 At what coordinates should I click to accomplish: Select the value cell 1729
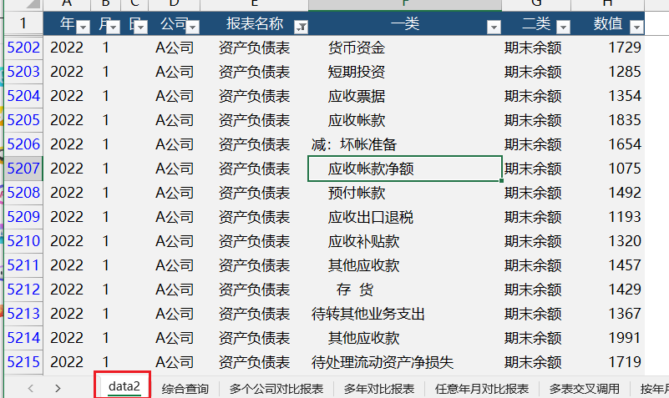tap(607, 48)
